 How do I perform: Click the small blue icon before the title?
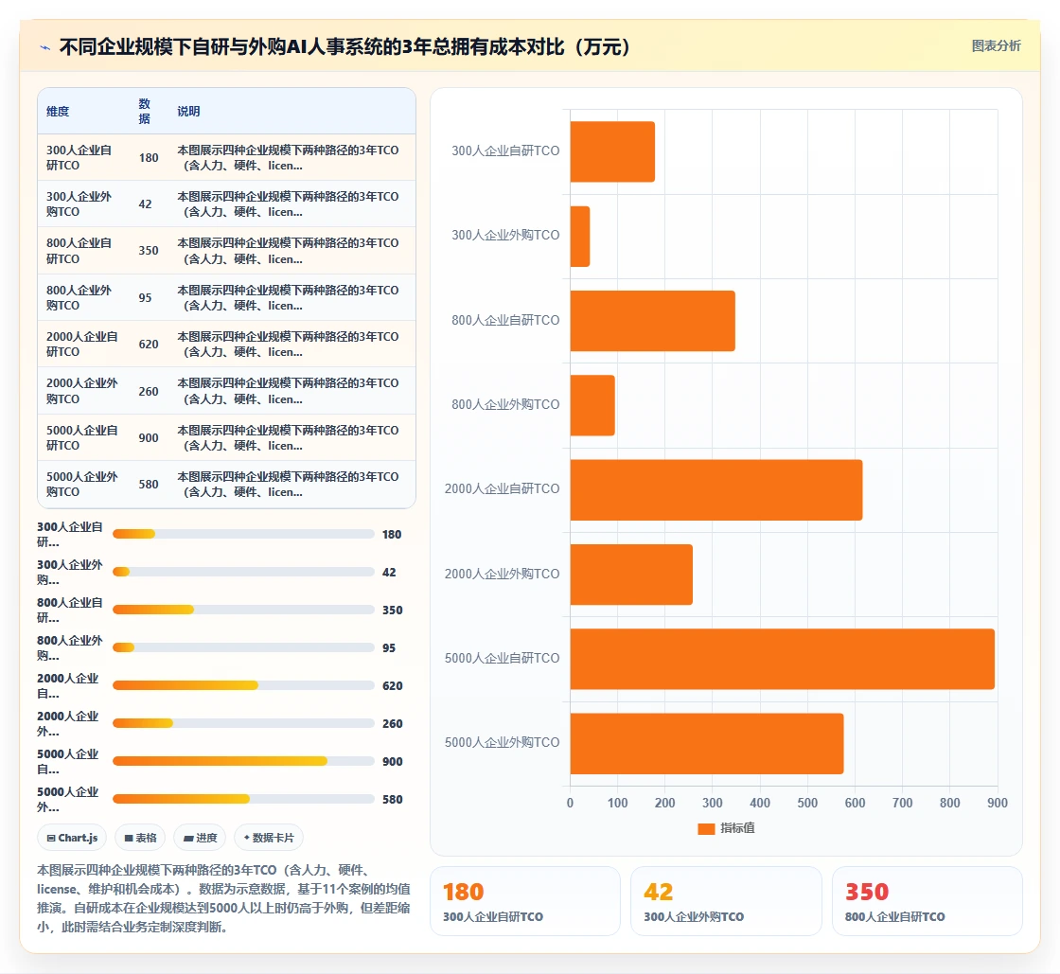45,47
